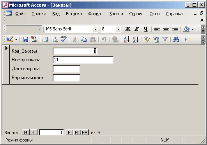This screenshot has height=145, width=207.
Task: Click Filter by Selection lightning icon
Action: tap(147, 39)
